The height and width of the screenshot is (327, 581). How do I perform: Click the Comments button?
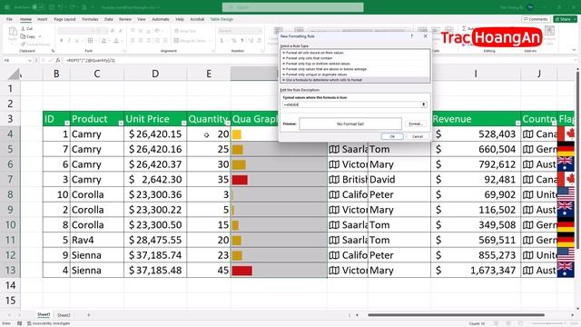[x=536, y=19]
